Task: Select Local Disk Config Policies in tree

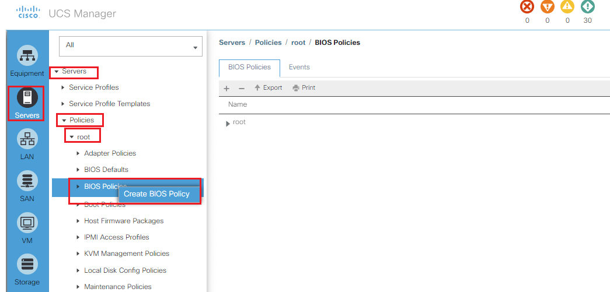Action: (x=126, y=270)
